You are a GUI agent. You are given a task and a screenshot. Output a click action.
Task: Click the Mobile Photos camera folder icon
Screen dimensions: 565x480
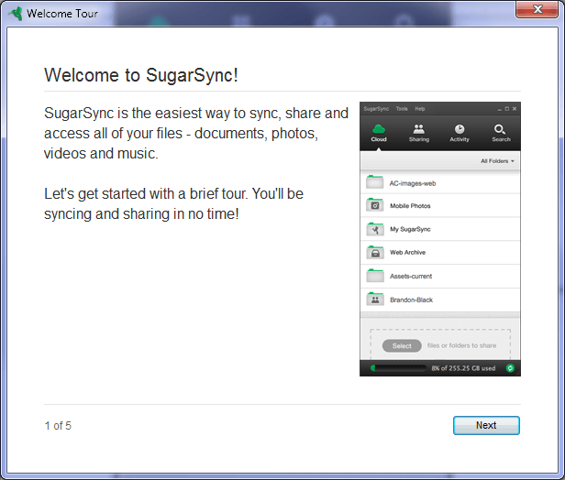[375, 205]
